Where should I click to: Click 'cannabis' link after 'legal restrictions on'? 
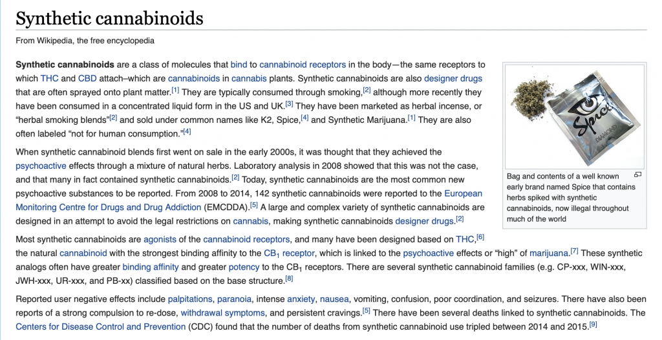pos(251,221)
